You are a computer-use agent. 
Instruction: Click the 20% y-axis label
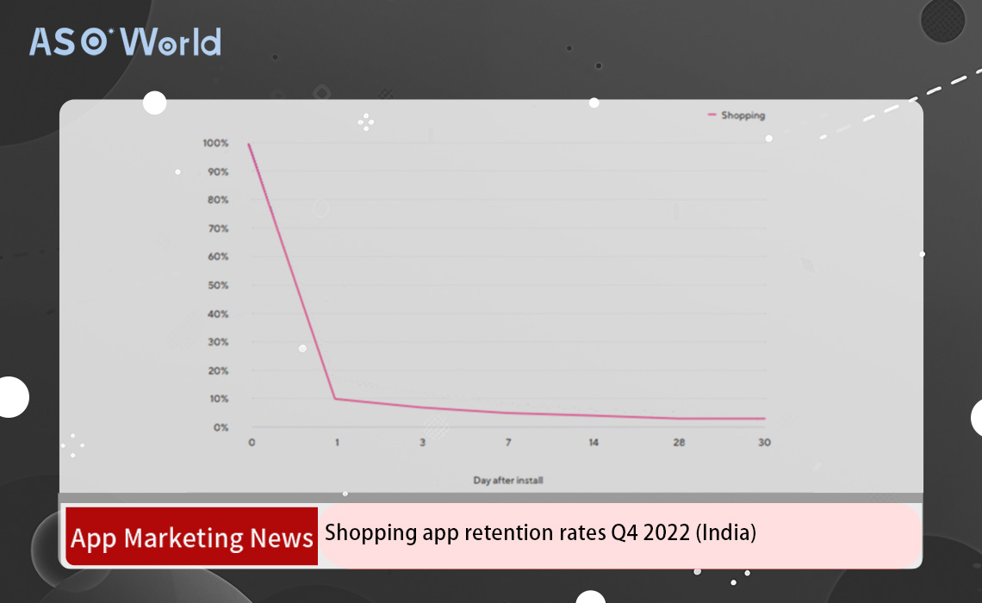point(218,370)
